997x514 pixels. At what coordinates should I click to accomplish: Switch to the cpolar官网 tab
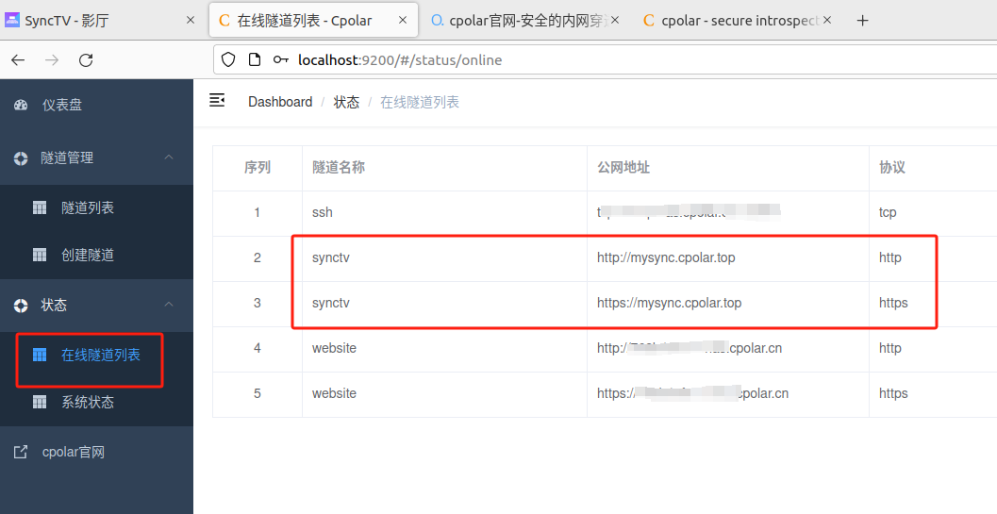tap(524, 21)
